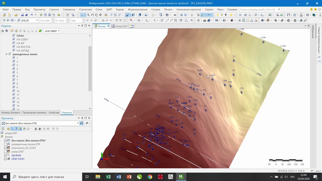Select the magnifier Zoom tool
This screenshot has height=181, width=322.
[x=88, y=15]
